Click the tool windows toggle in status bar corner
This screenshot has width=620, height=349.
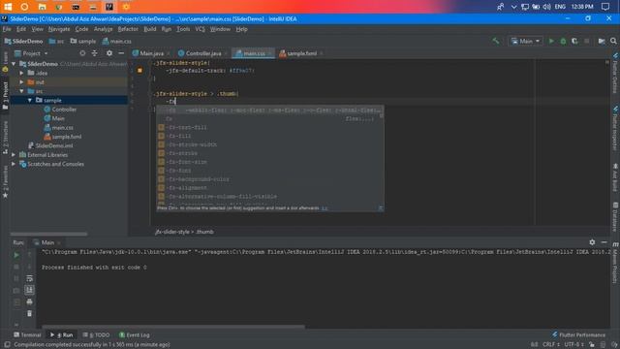7,345
